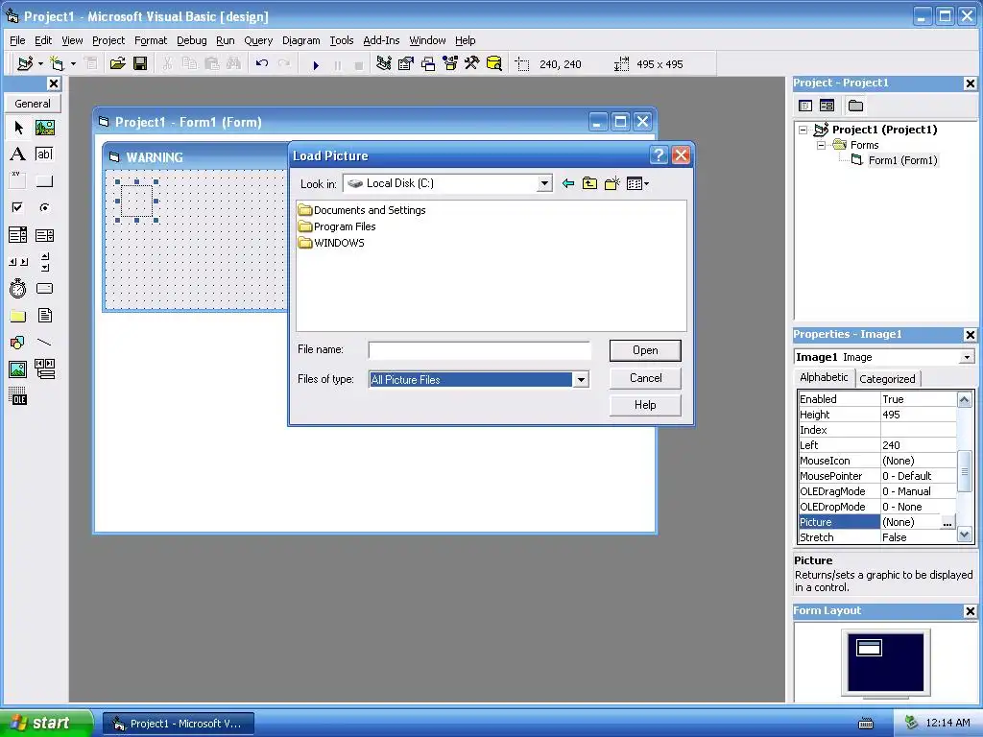This screenshot has width=983, height=737.
Task: Select the VScrollBar tool in toolbox
Action: [x=44, y=262]
